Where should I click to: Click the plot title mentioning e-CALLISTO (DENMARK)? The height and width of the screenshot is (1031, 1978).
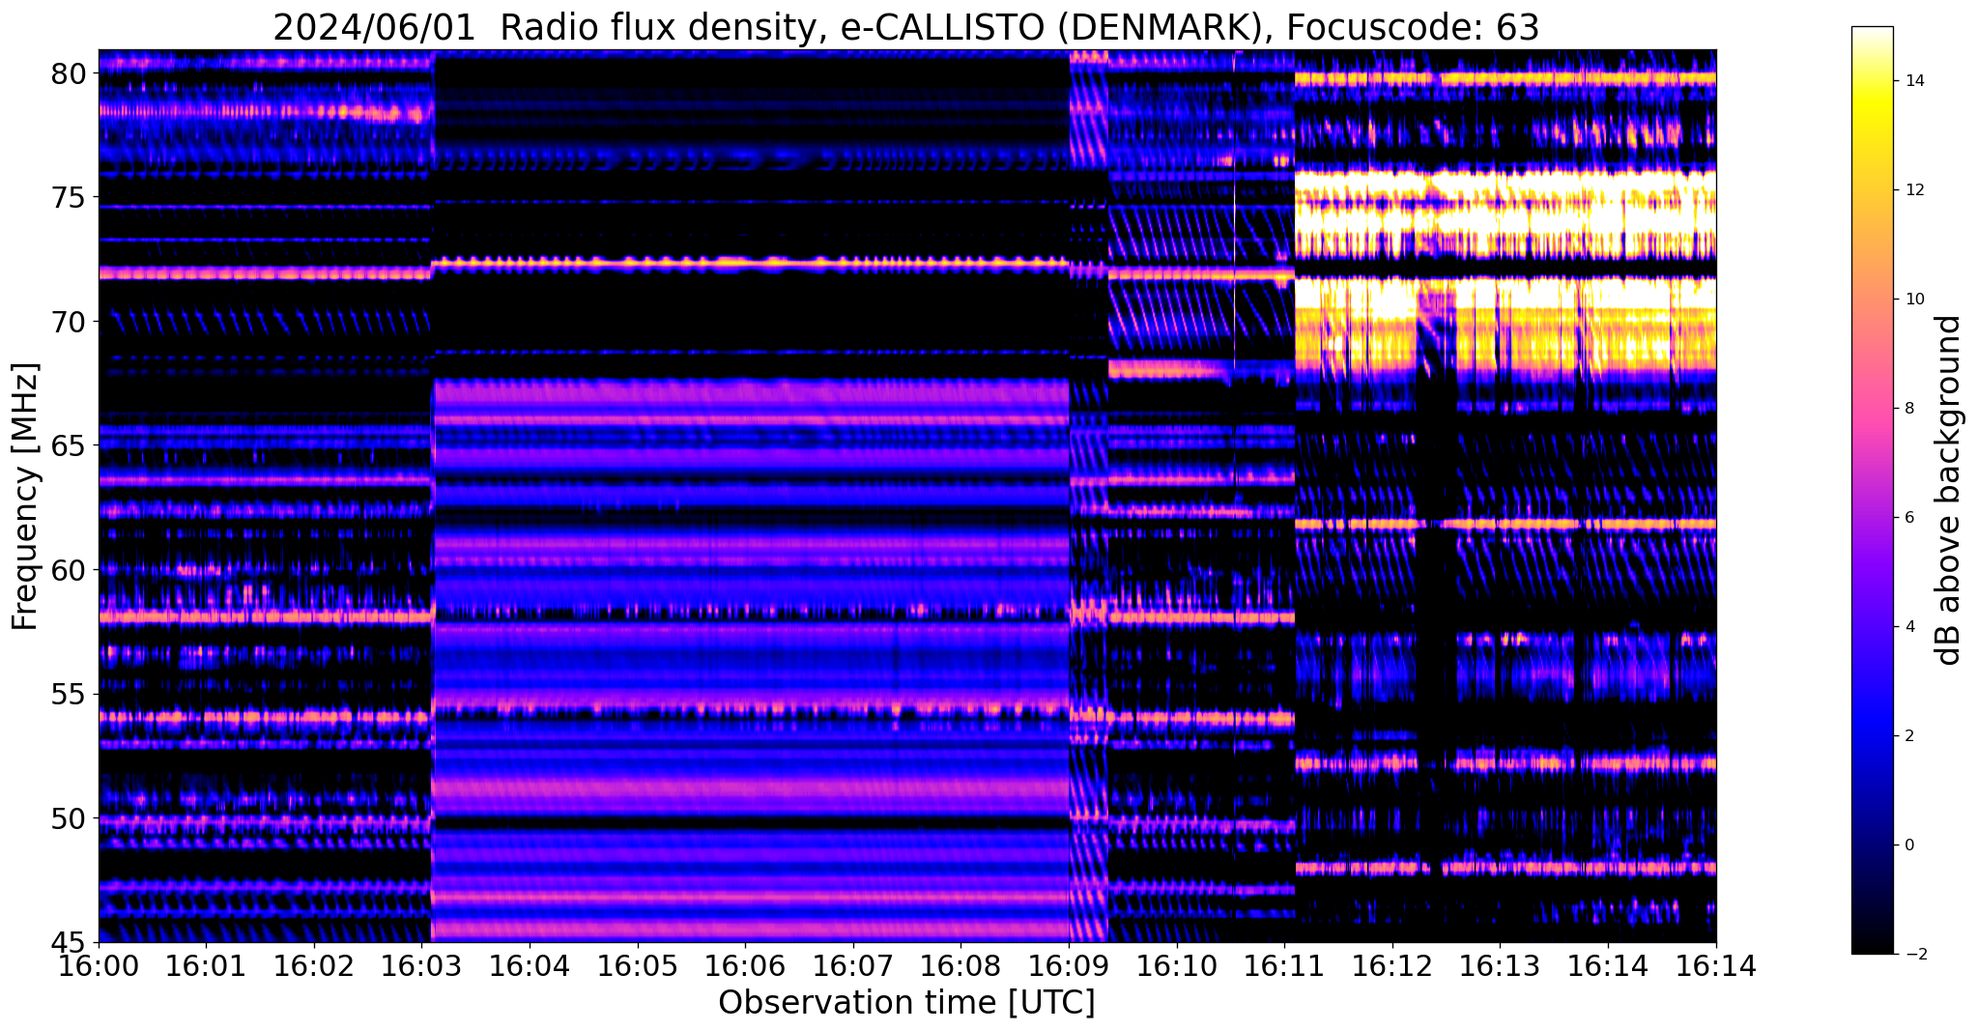point(906,27)
